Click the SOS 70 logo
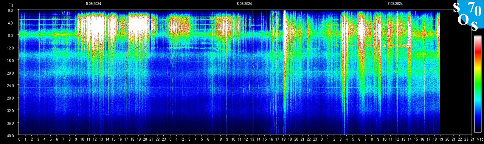484x144 pixels. [x=468, y=16]
